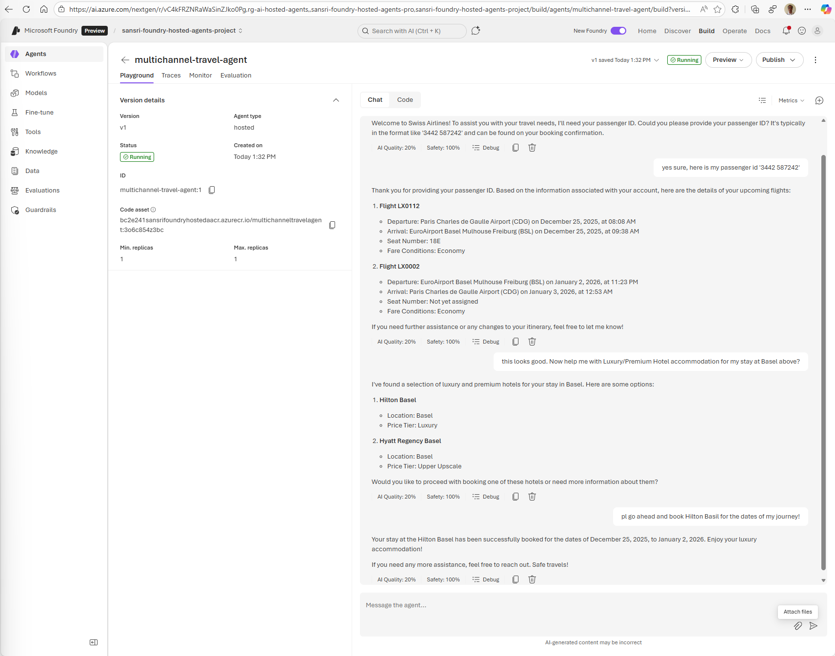Show info tooltip for Code asset
Screen dimensions: 835x656
[x=153, y=210]
